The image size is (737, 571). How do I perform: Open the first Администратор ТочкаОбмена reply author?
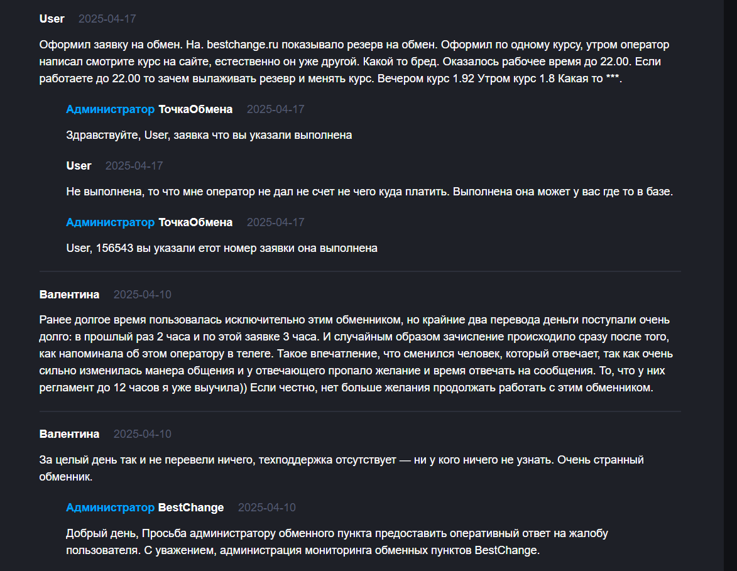[x=149, y=109]
